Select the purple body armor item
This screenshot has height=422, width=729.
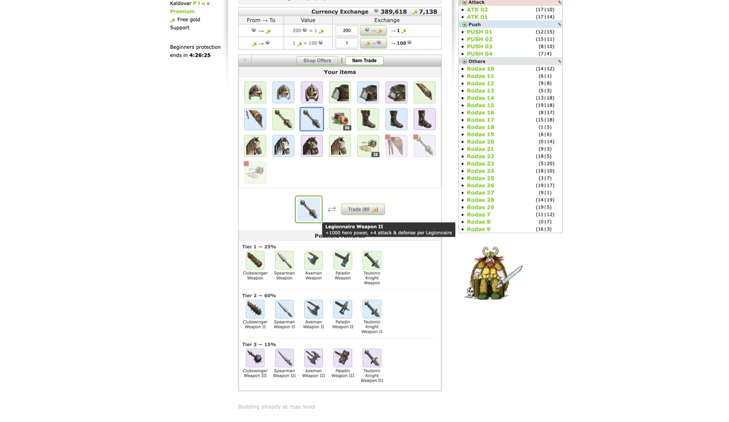click(x=396, y=93)
